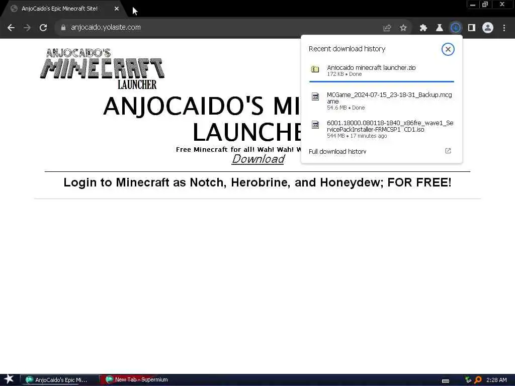The height and width of the screenshot is (386, 515).
Task: Open MCGame Backup.mcgame download entry
Action: (x=381, y=101)
